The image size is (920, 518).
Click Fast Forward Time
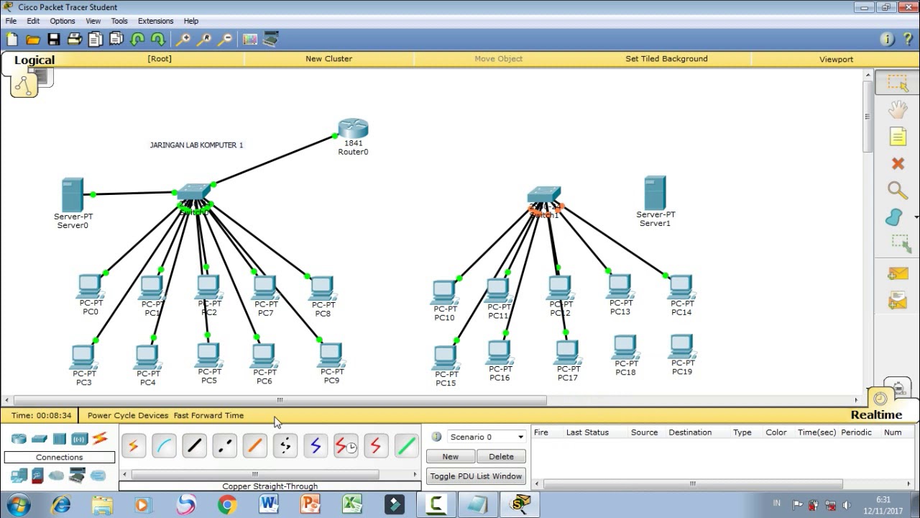[208, 415]
